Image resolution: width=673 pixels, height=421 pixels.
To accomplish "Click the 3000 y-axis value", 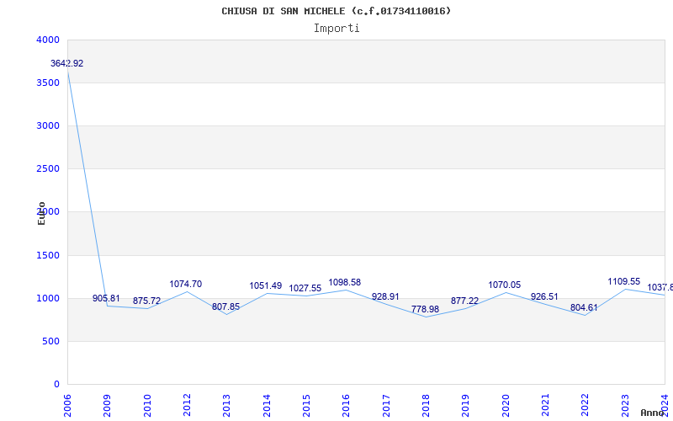I will (x=49, y=125).
